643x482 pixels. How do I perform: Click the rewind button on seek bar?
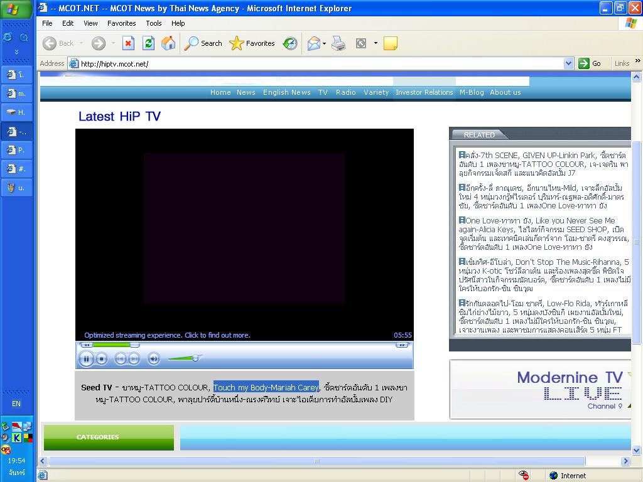tap(87, 345)
